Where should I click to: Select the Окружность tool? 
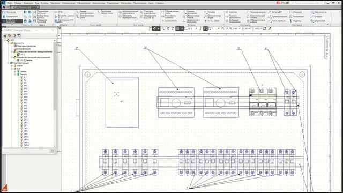[318, 12]
